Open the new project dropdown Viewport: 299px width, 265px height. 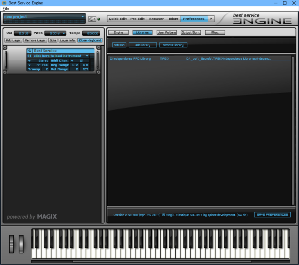[x=83, y=16]
